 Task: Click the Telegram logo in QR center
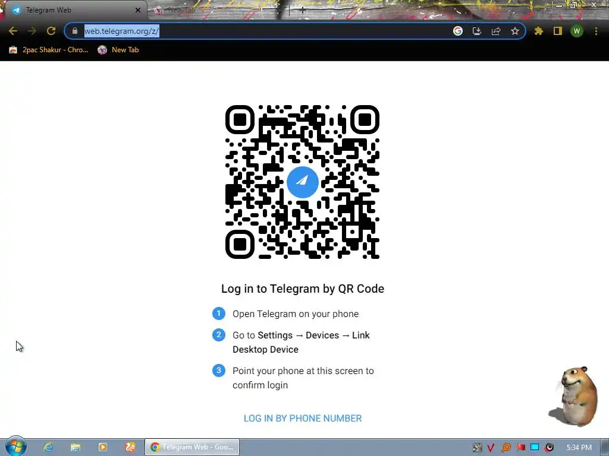click(303, 182)
